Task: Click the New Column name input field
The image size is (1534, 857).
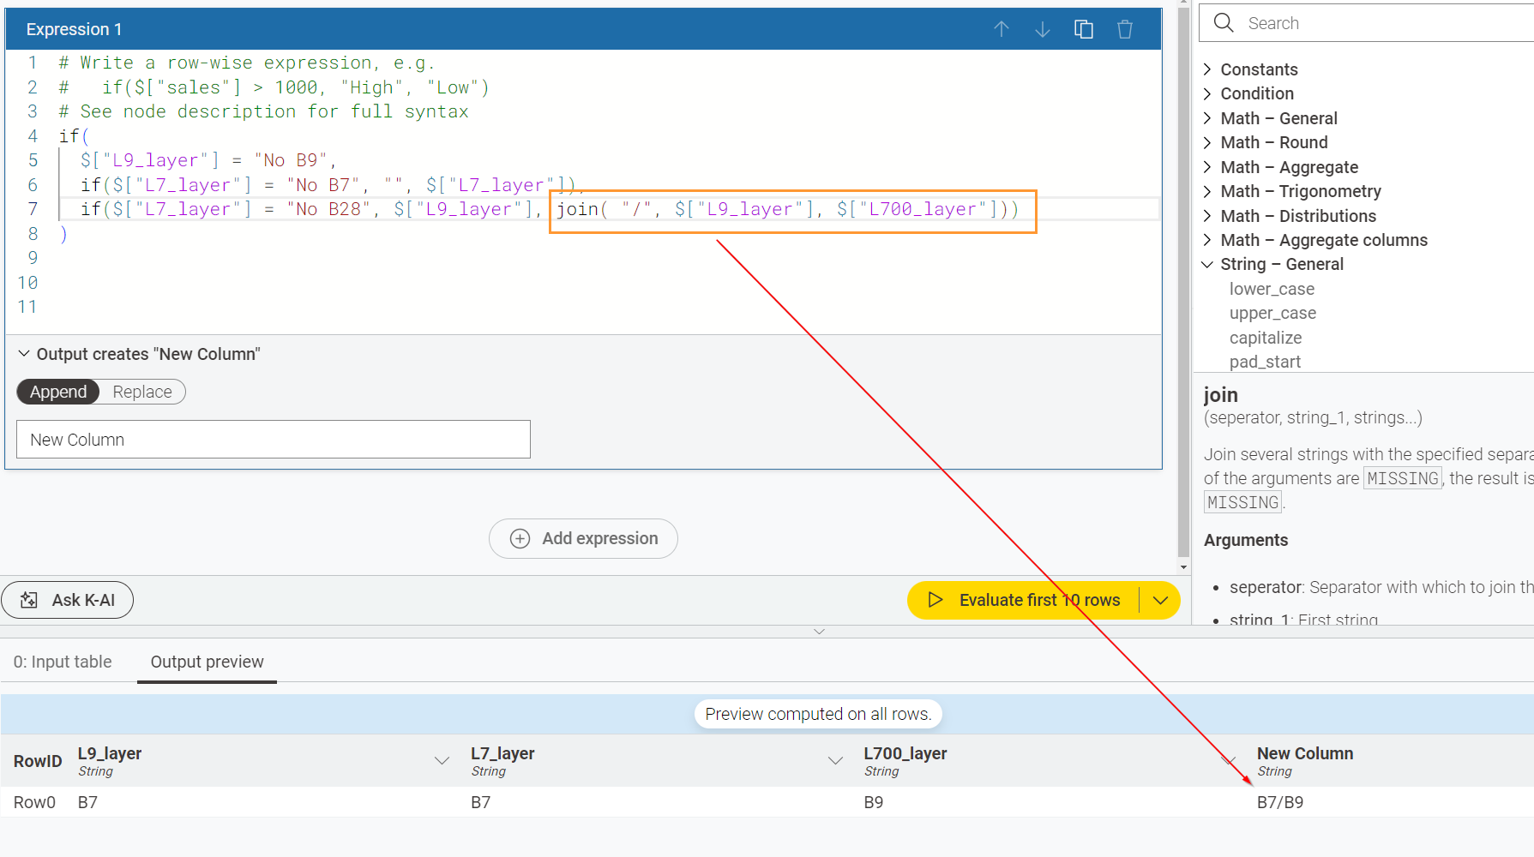Action: (x=274, y=439)
